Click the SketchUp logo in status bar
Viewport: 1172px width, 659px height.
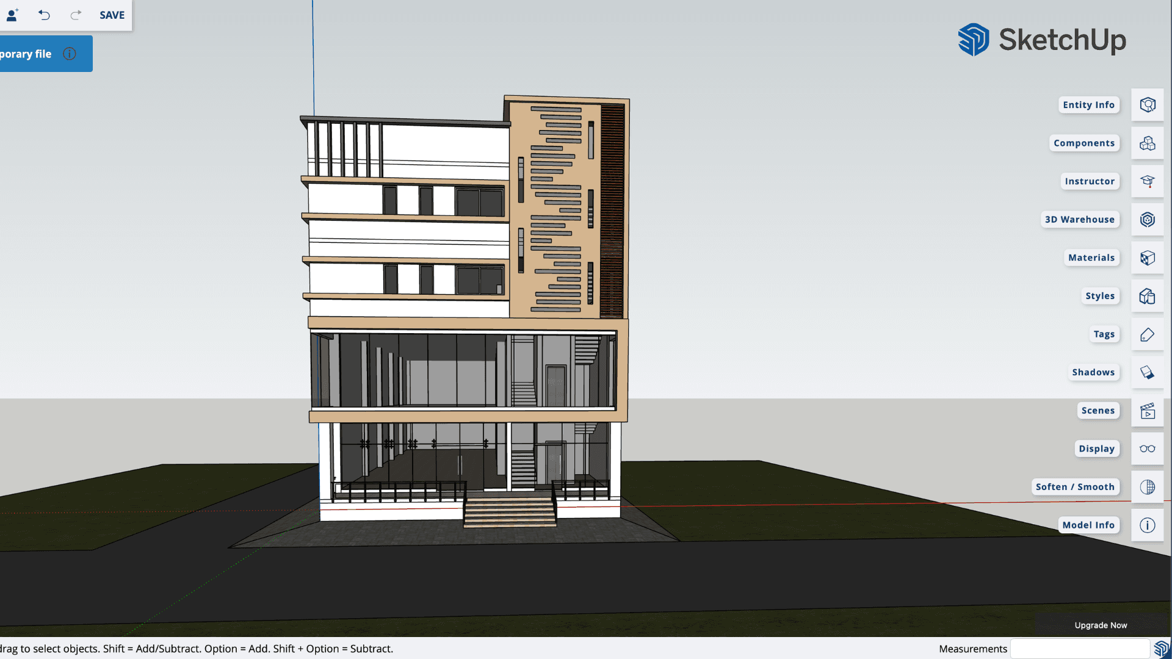1162,649
